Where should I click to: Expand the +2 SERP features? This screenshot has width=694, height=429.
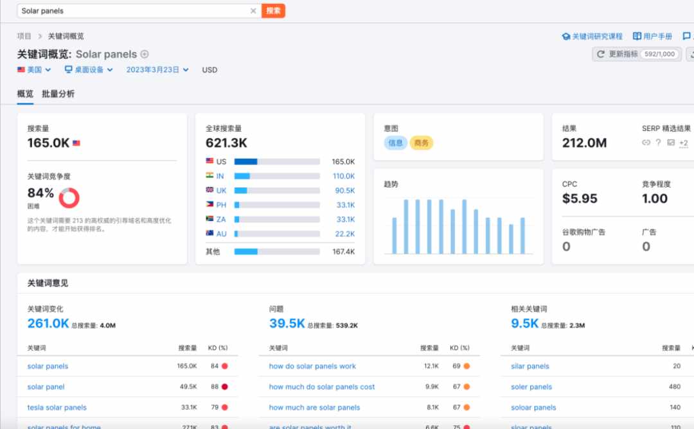683,143
